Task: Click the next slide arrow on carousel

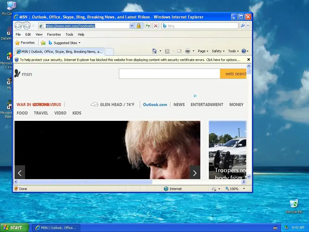Action: click(x=195, y=172)
